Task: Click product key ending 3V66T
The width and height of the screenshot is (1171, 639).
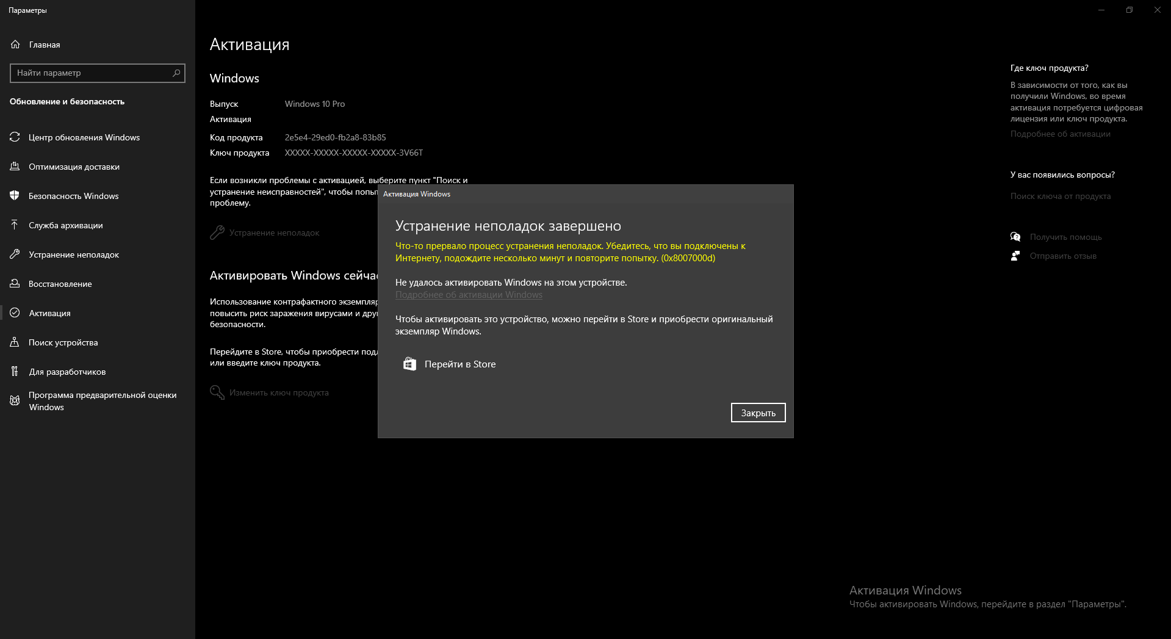Action: point(354,153)
